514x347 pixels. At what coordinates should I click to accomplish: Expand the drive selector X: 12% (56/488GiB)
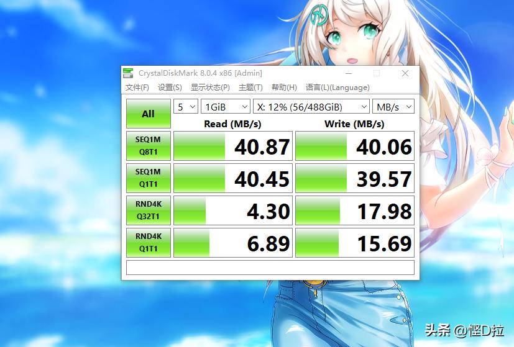[311, 107]
